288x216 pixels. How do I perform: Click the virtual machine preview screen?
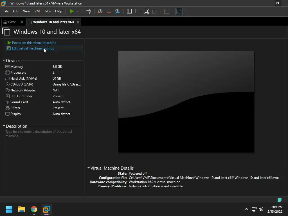click(x=186, y=101)
